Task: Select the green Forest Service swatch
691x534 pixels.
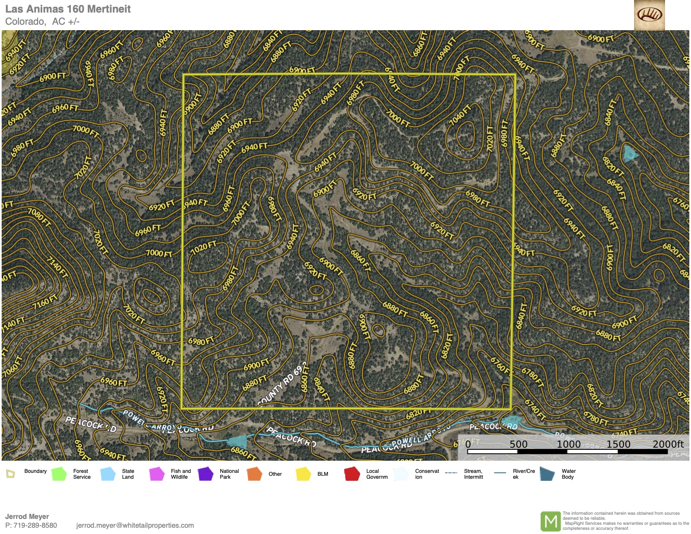Action: (x=59, y=474)
